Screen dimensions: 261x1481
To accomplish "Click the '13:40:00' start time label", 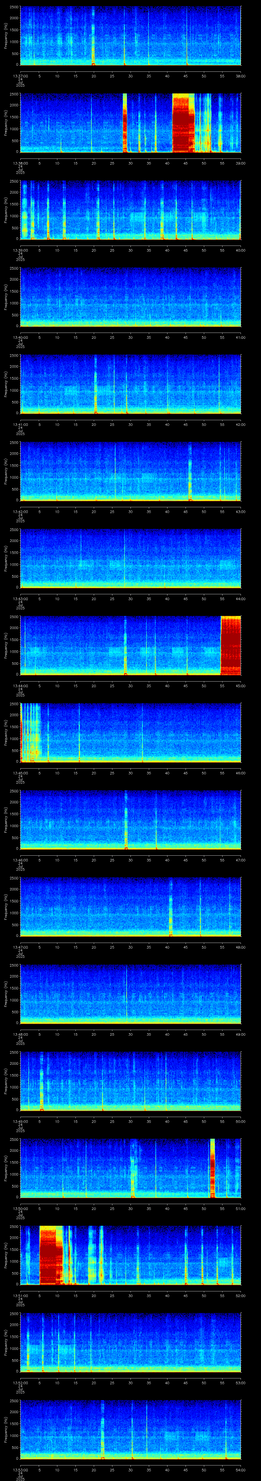I will click(21, 337).
